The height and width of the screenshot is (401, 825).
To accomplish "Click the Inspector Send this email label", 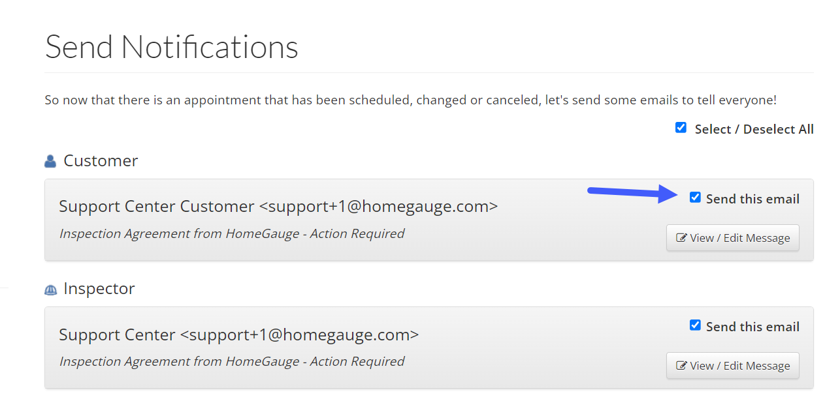I will pyautogui.click(x=752, y=327).
